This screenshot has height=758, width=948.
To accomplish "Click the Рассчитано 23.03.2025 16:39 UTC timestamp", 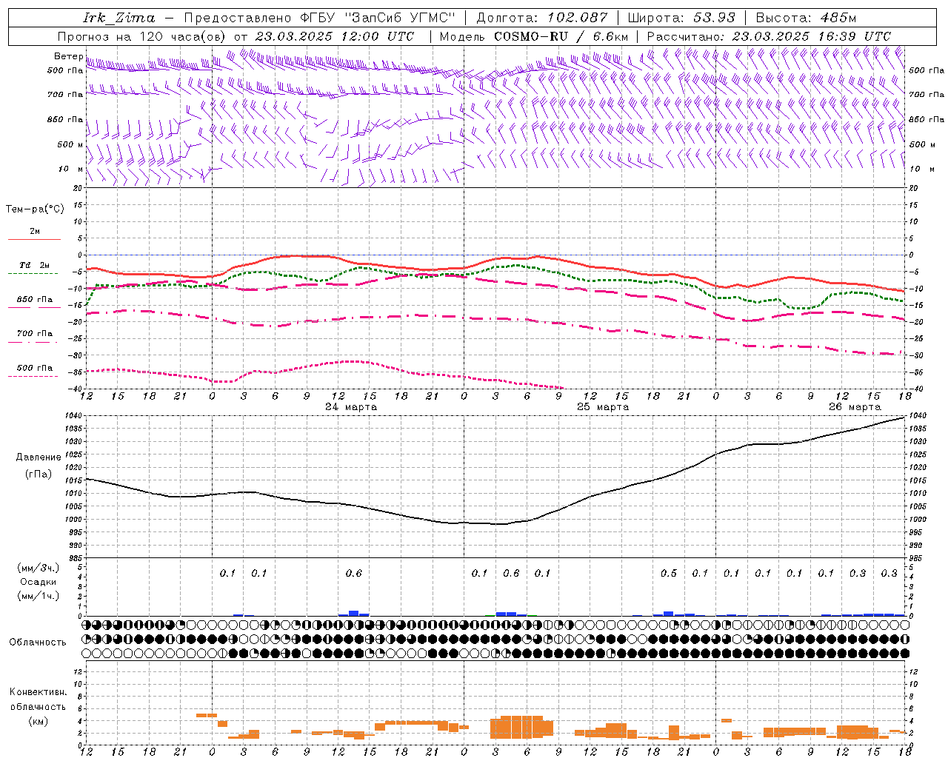I will point(769,36).
